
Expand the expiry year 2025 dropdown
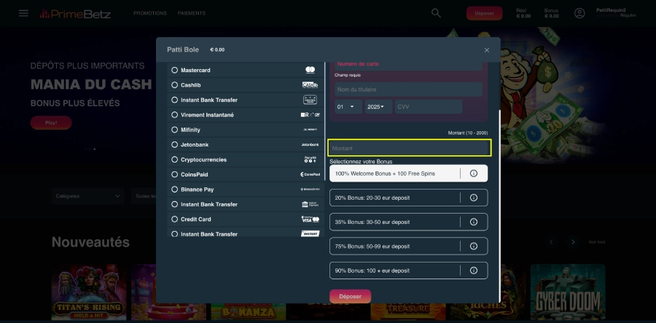click(x=378, y=107)
